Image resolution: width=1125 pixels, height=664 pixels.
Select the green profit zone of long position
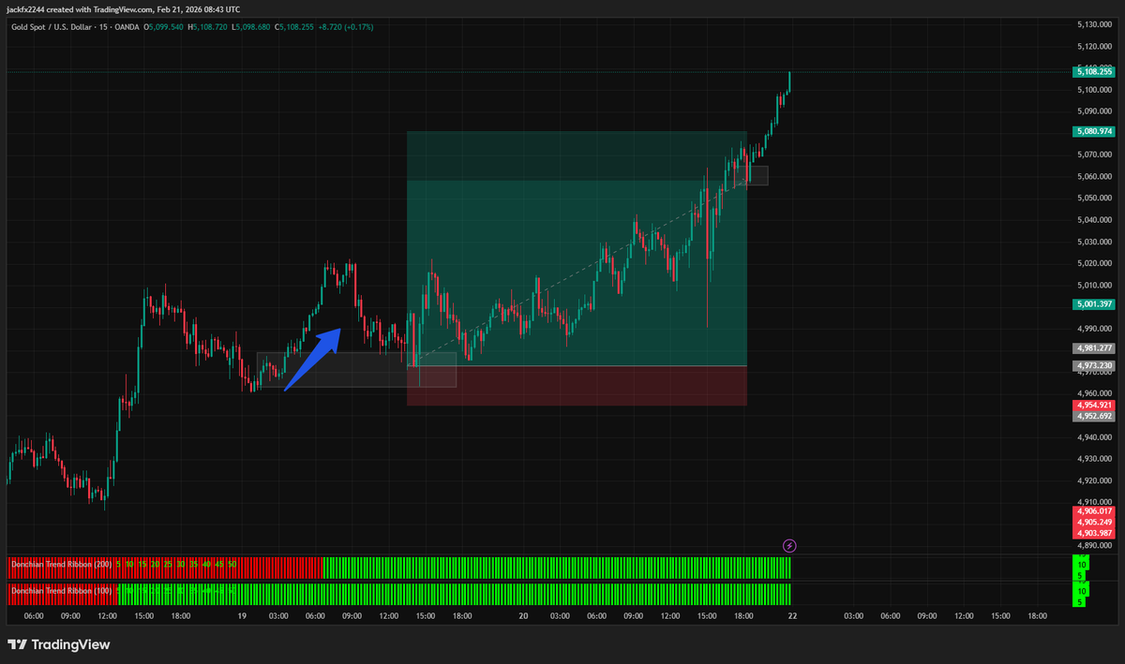coord(577,248)
